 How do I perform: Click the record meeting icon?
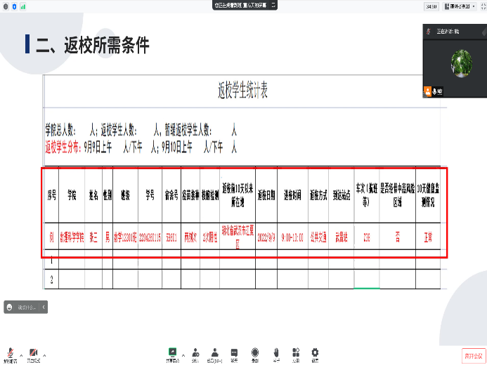[254, 352]
